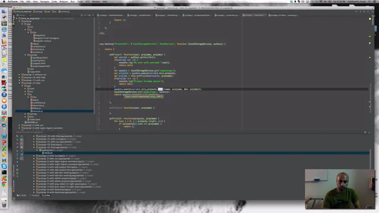
Task: Open the TODO tool window tab
Action: click(22, 195)
